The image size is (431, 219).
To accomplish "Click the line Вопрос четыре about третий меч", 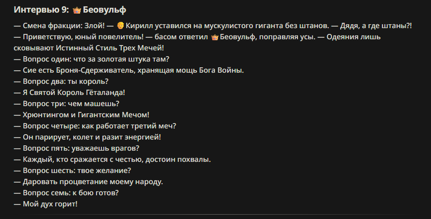I will pyautogui.click(x=95, y=126).
